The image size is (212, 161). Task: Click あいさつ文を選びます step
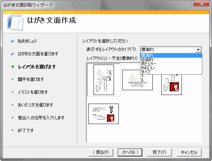(x=35, y=105)
